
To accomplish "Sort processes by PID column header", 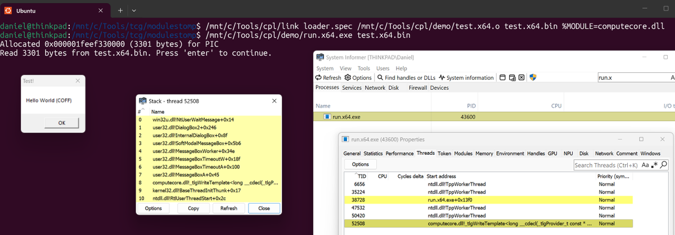I will pos(472,105).
